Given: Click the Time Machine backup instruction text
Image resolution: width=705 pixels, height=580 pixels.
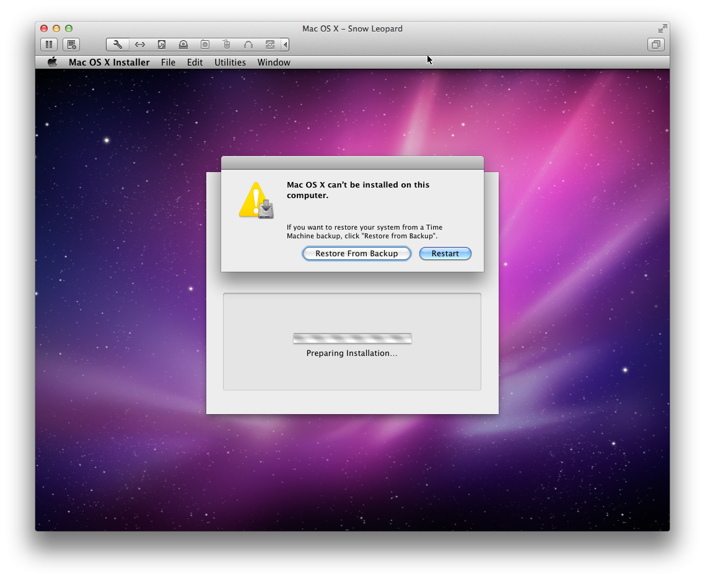Looking at the screenshot, I should click(365, 232).
